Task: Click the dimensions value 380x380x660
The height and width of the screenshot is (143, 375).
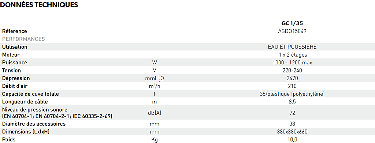Action: (292, 132)
